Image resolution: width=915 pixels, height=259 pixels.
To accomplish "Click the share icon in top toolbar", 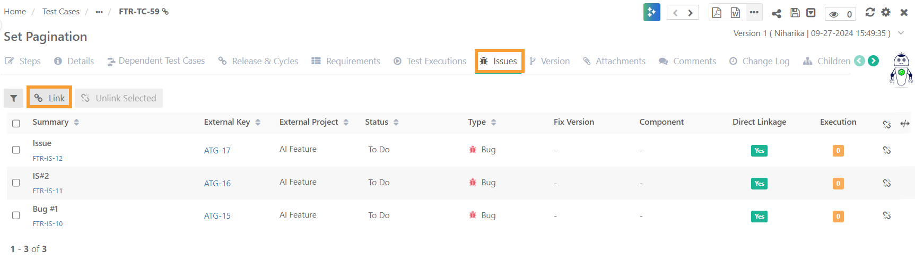I will tap(777, 13).
